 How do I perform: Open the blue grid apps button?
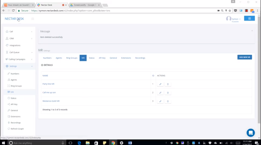(x=249, y=18)
